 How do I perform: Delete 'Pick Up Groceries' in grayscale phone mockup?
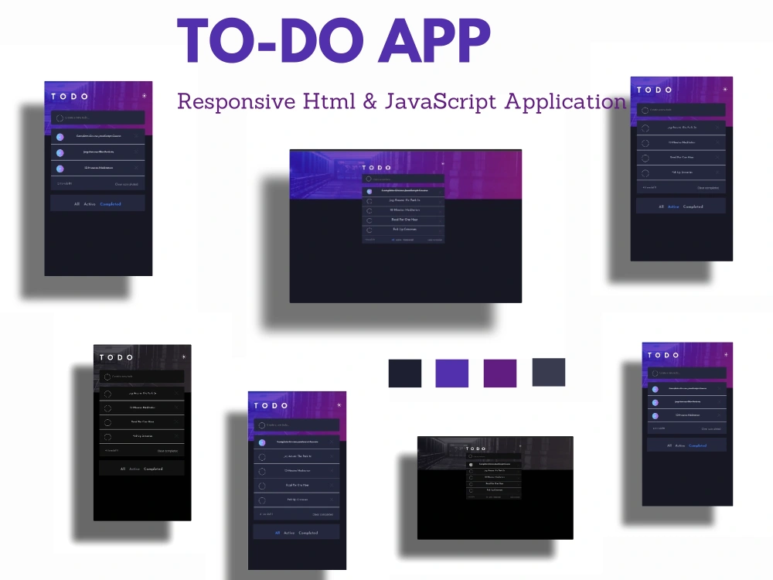176,436
